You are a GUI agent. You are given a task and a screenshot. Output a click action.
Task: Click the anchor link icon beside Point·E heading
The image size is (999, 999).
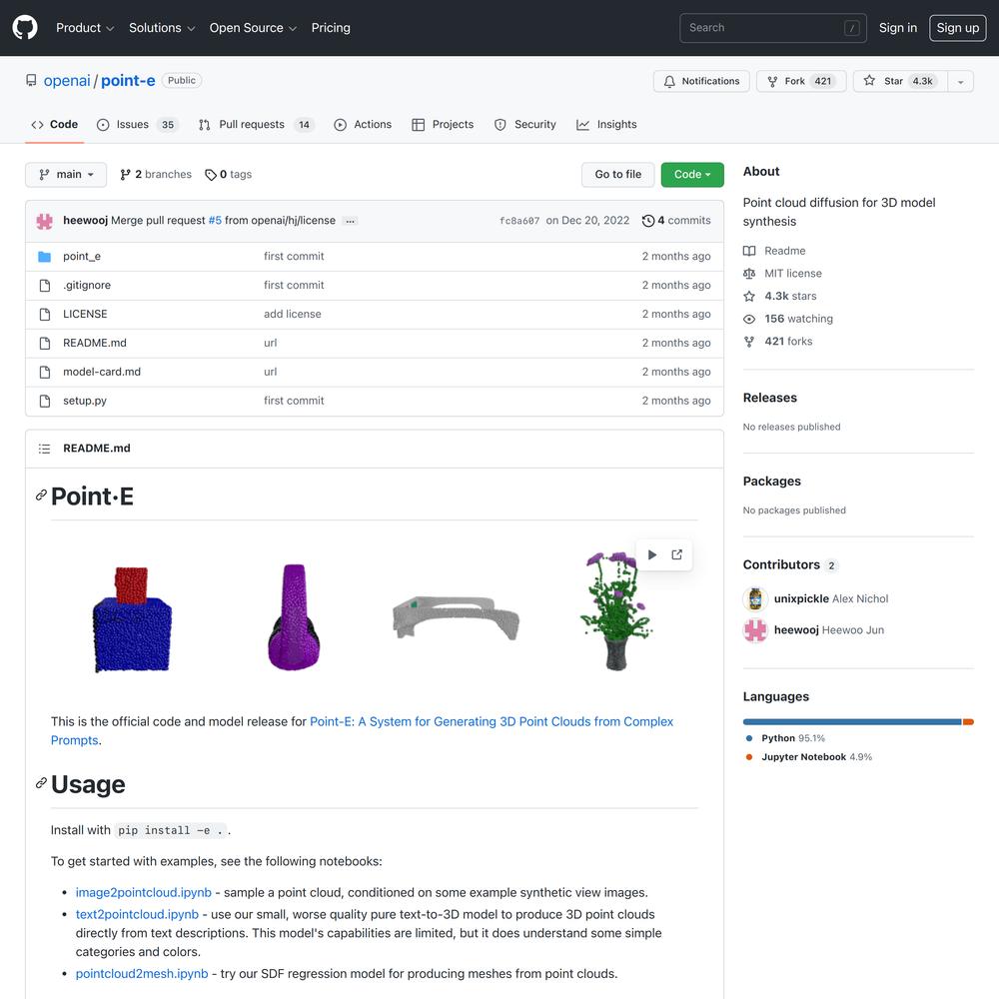41,496
